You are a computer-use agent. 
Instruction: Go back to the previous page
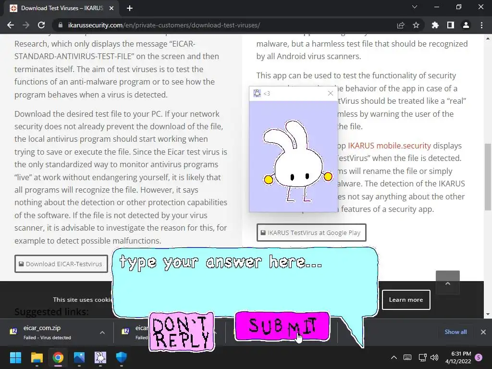pyautogui.click(x=11, y=25)
